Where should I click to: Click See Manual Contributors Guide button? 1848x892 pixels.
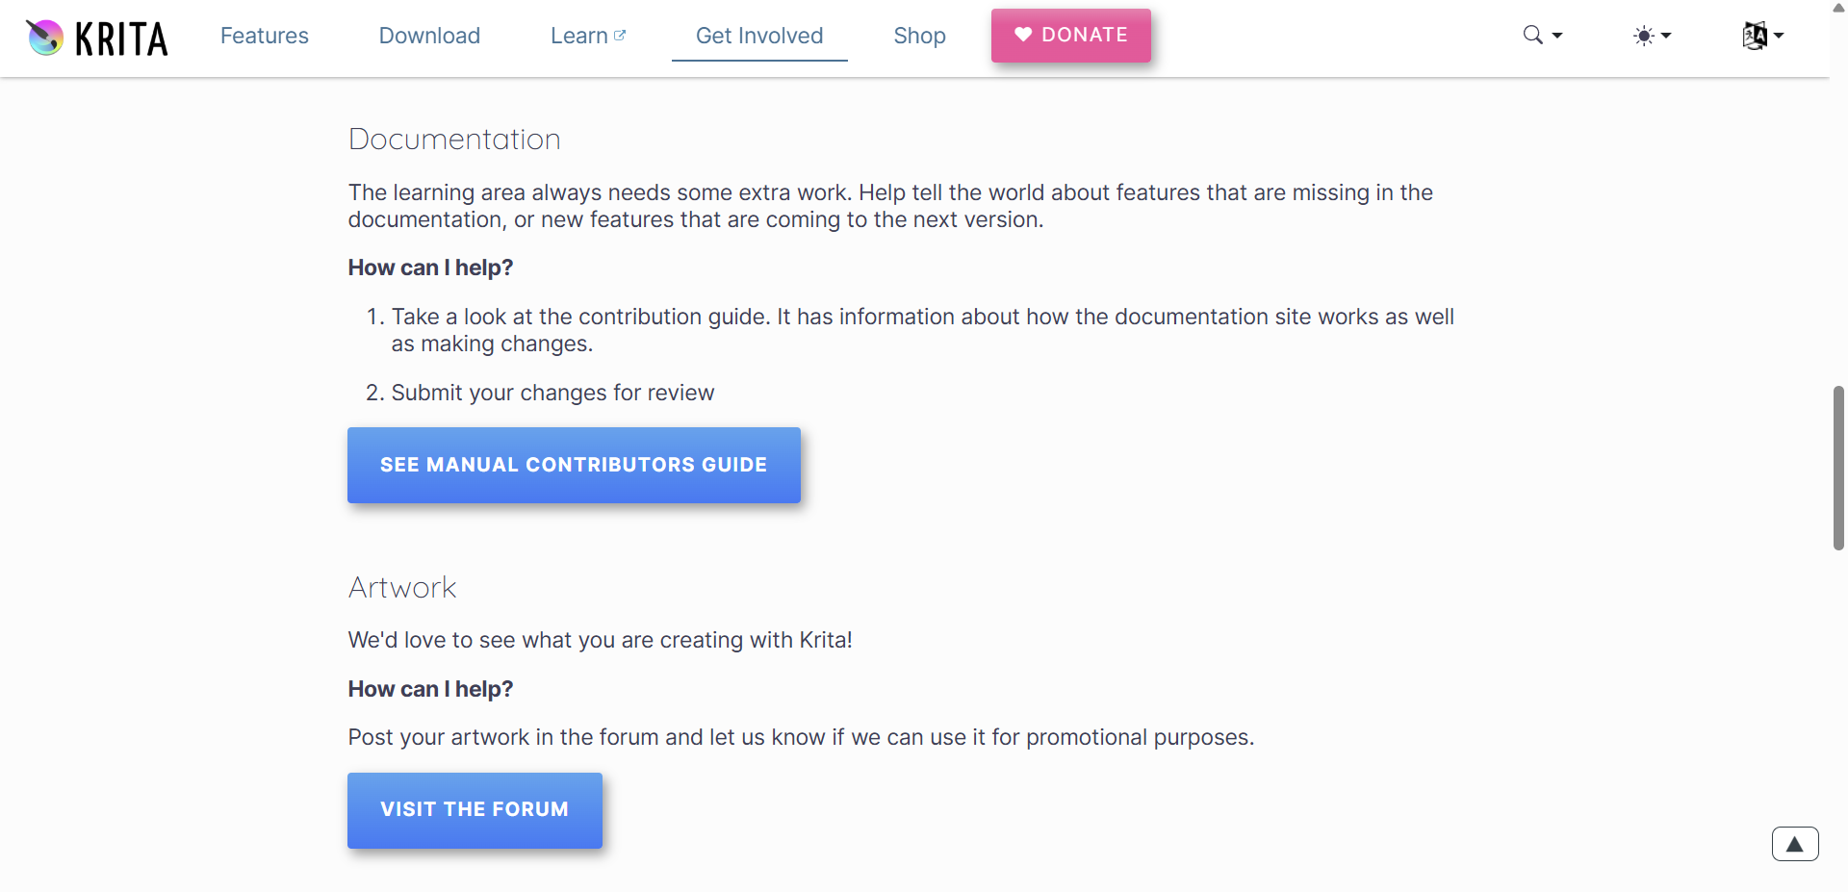point(574,465)
